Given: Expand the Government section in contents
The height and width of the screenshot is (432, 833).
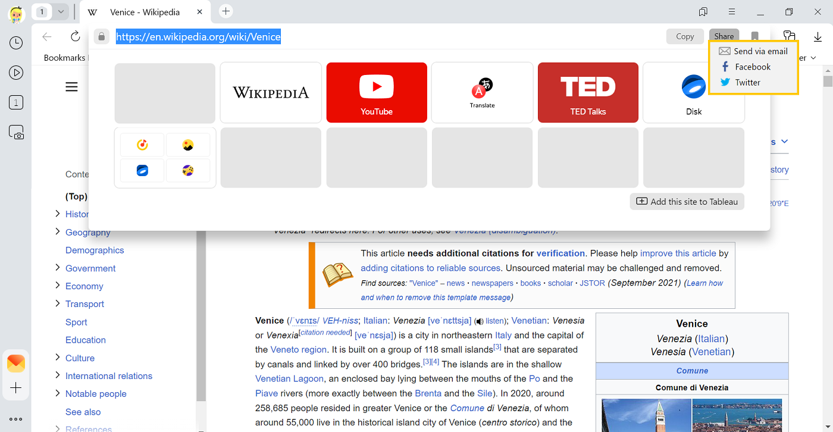Looking at the screenshot, I should point(58,268).
